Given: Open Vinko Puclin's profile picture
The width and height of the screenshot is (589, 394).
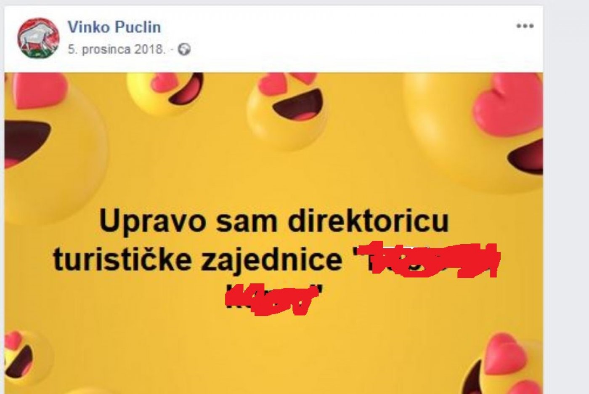Looking at the screenshot, I should point(38,38).
